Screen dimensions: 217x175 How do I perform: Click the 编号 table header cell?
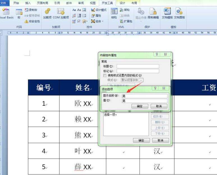tap(44, 87)
